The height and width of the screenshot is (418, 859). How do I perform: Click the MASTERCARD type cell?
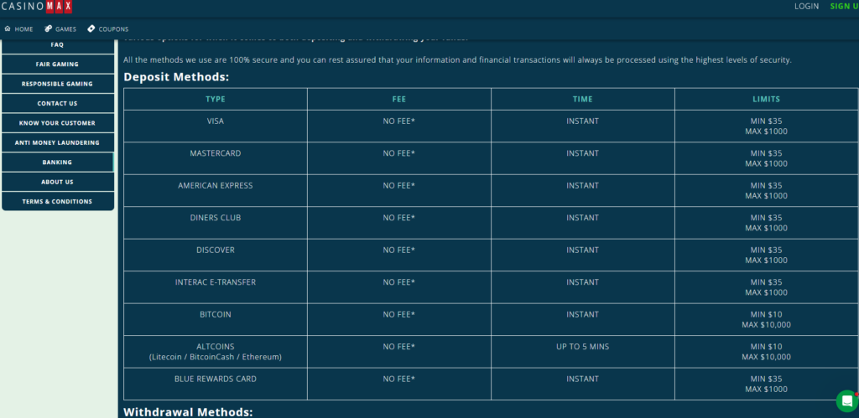pos(216,158)
